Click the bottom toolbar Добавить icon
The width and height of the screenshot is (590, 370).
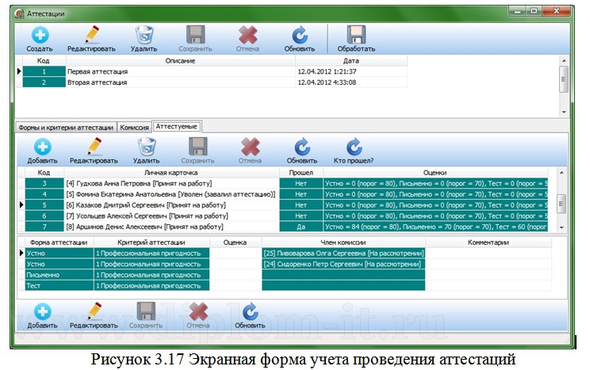tap(42, 312)
